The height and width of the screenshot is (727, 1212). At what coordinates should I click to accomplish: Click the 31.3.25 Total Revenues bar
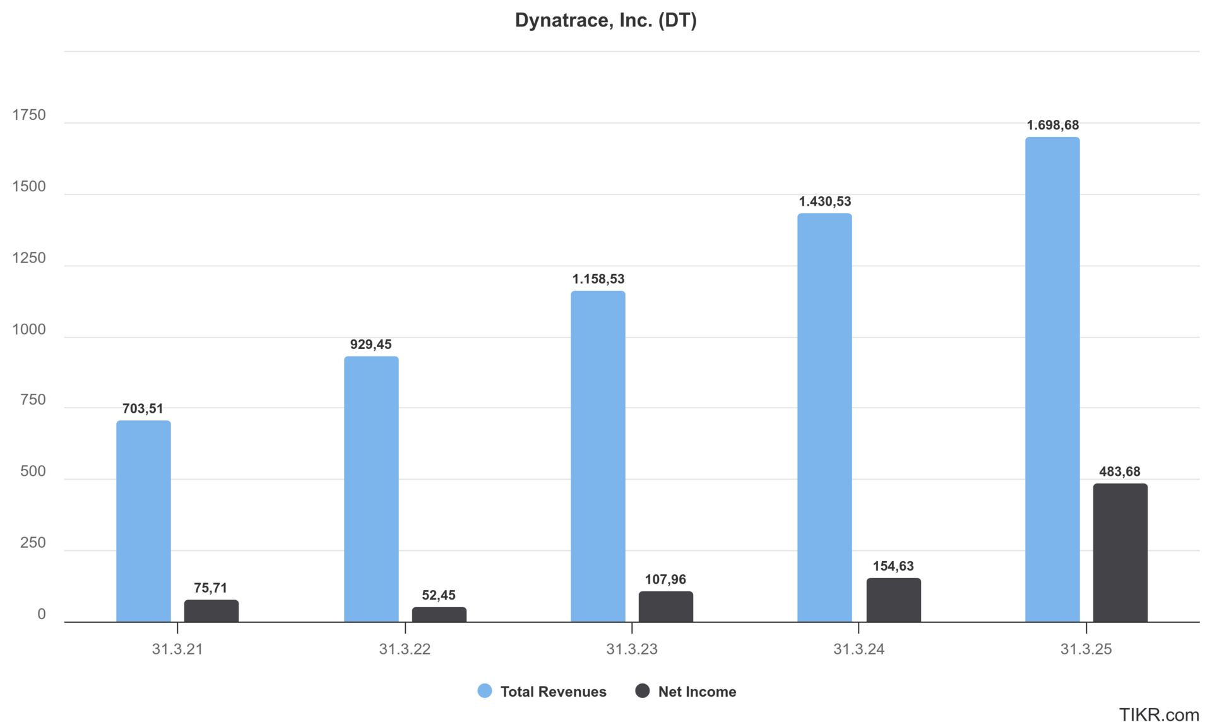pyautogui.click(x=1052, y=379)
